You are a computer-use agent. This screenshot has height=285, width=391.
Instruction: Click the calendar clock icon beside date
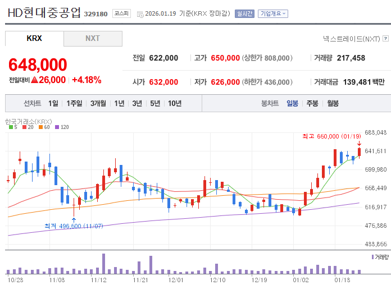[140, 14]
